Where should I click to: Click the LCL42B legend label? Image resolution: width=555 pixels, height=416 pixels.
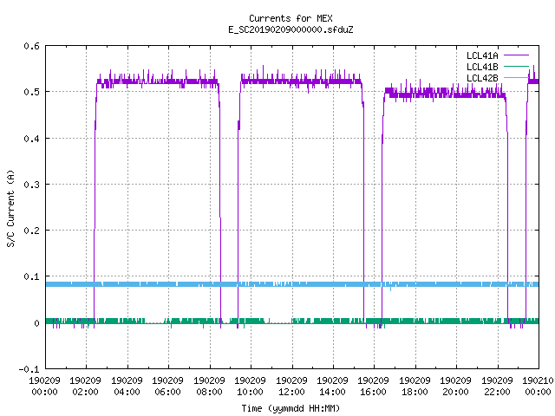(482, 78)
